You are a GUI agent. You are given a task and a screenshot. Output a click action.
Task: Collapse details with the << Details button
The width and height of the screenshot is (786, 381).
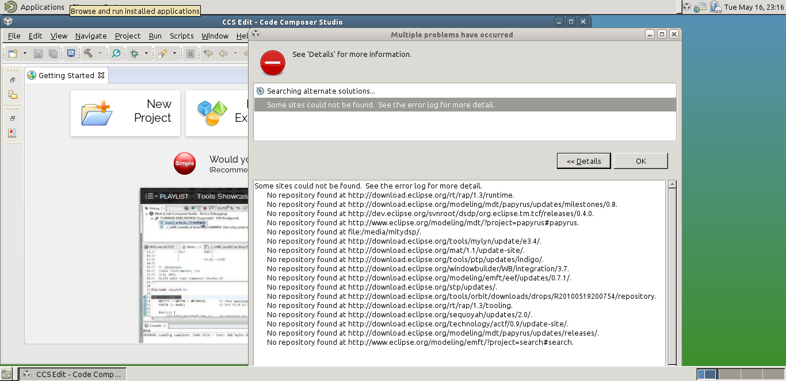(x=583, y=161)
